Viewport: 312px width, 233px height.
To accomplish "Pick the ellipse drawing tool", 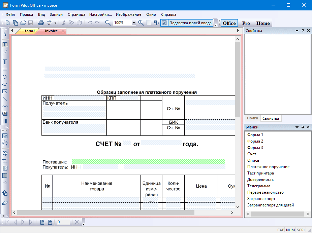I will tap(5, 84).
